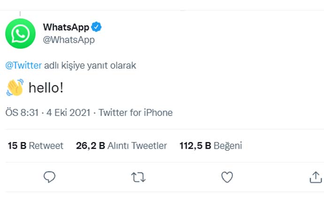Screen dimensions: 324x211
Task: Click the 4 Eki 2021 date
Action: click(x=69, y=113)
